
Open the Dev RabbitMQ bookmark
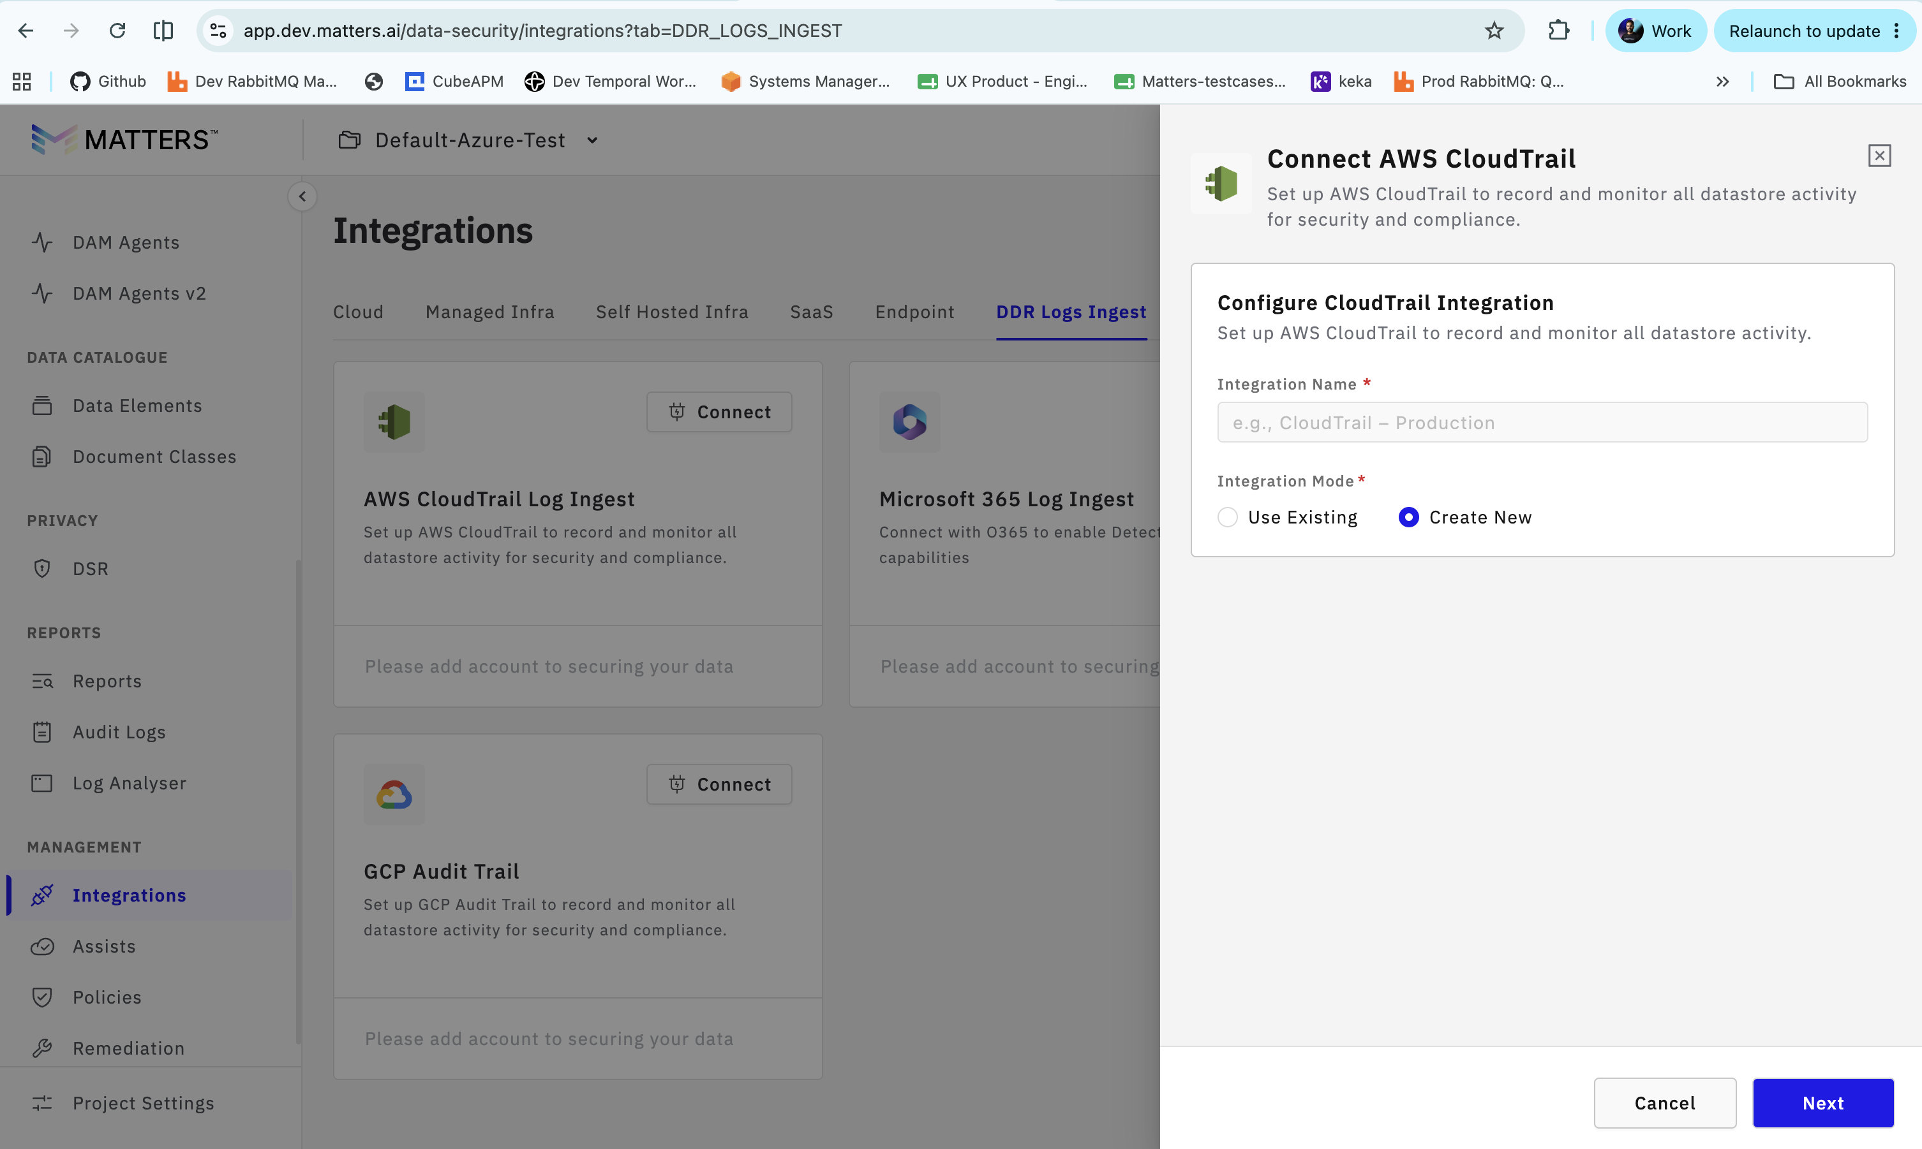click(253, 82)
